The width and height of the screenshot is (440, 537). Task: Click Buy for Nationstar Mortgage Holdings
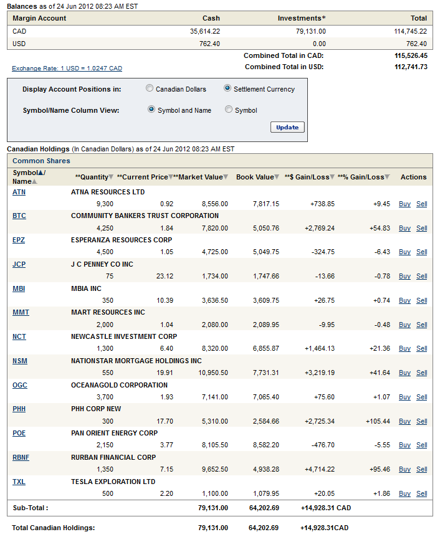[404, 373]
